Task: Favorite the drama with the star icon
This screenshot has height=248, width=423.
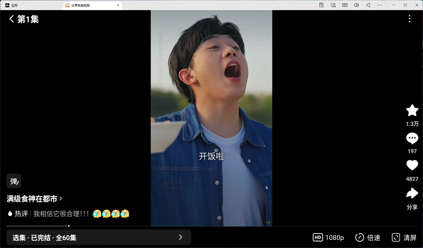Action: pyautogui.click(x=412, y=110)
